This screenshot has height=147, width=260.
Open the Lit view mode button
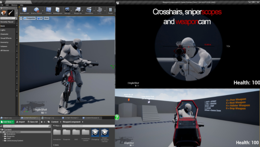[x=40, y=18]
